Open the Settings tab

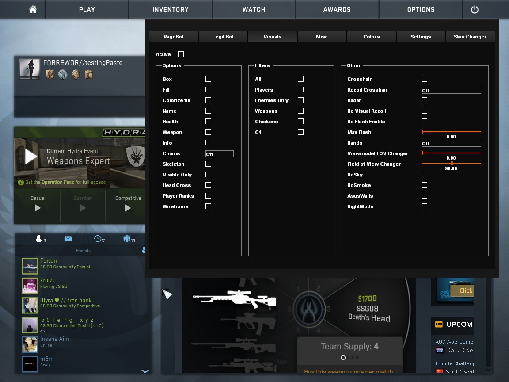coord(421,37)
